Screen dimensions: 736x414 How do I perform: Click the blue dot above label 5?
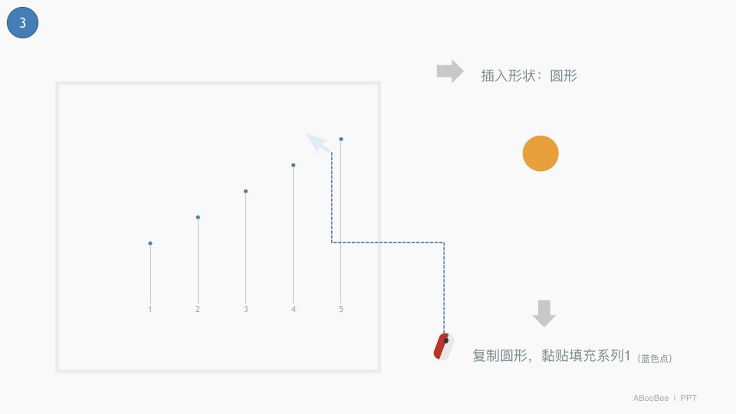tap(341, 139)
